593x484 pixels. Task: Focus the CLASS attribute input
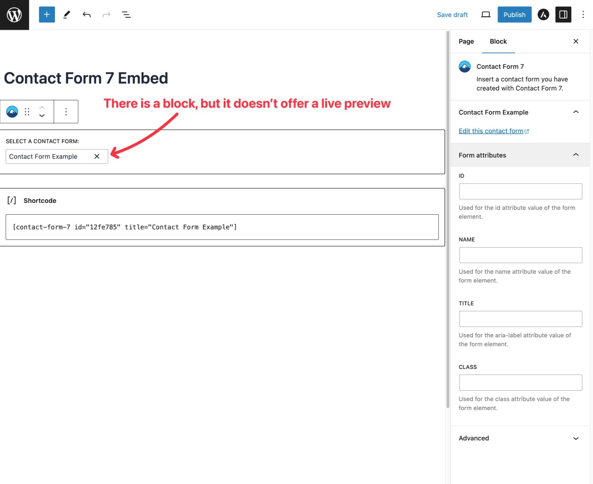[x=520, y=382]
